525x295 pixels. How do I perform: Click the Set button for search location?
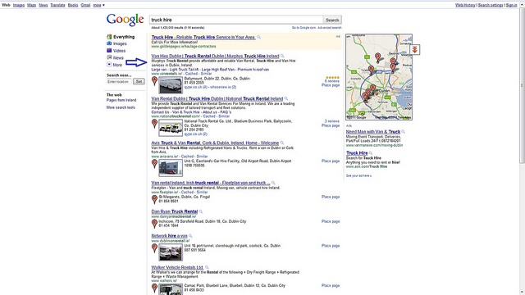click(x=139, y=81)
